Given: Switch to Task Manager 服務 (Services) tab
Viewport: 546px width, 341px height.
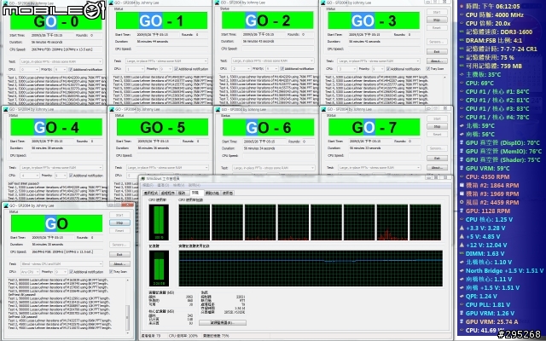Looking at the screenshot, I should tap(182, 193).
